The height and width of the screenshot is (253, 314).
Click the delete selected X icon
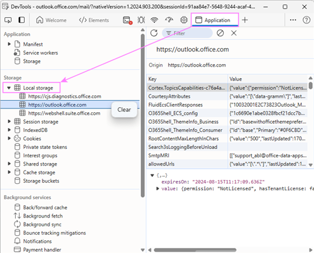233,33
